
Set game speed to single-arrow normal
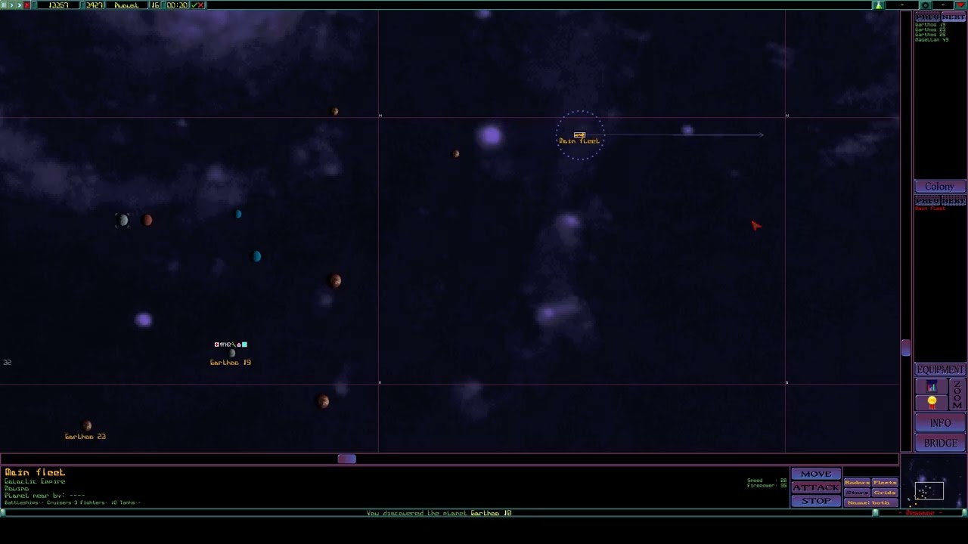pyautogui.click(x=11, y=5)
